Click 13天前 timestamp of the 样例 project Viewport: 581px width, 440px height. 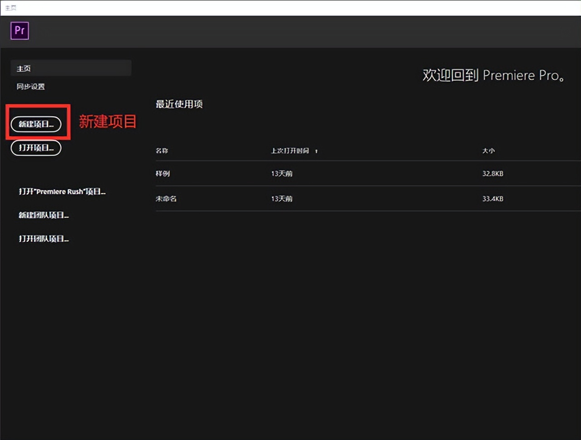[x=281, y=173]
